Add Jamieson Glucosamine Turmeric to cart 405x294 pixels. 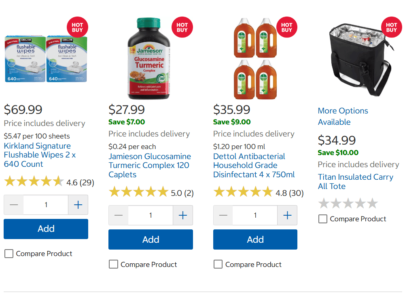click(151, 239)
